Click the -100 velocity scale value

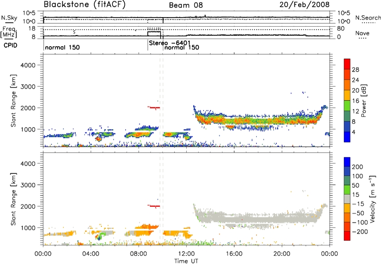click(x=359, y=223)
